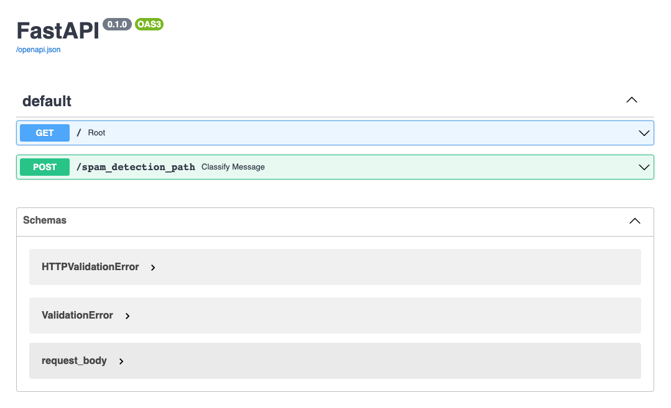Collapse Schemas section with the up chevron

coord(634,220)
